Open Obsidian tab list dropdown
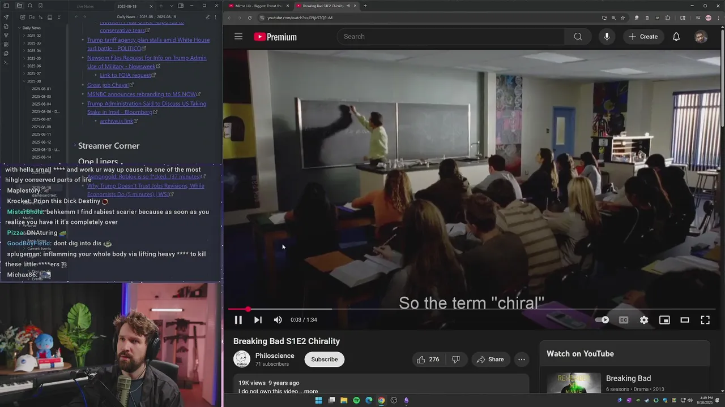This screenshot has height=407, width=725. point(172,6)
